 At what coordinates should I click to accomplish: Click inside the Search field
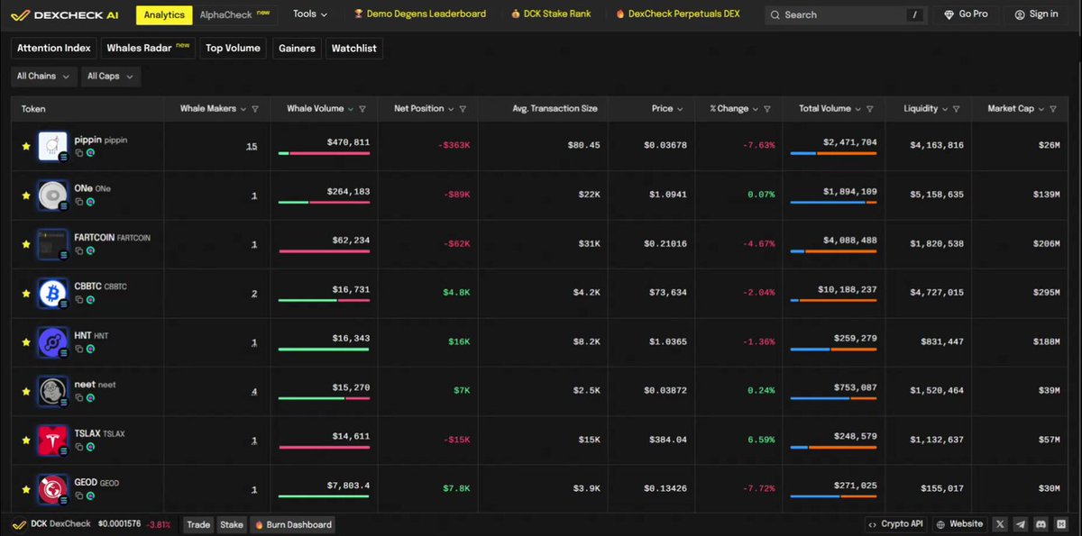847,14
